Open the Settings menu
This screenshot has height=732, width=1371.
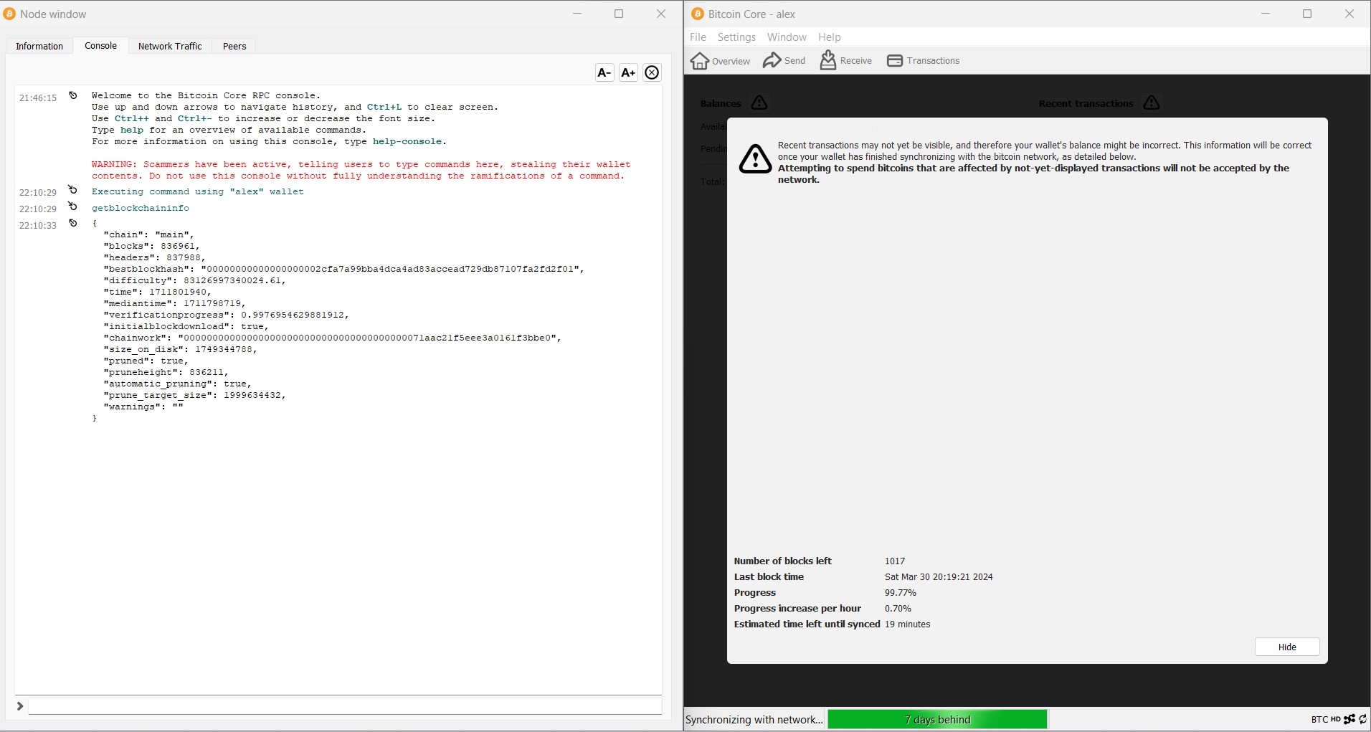click(736, 37)
